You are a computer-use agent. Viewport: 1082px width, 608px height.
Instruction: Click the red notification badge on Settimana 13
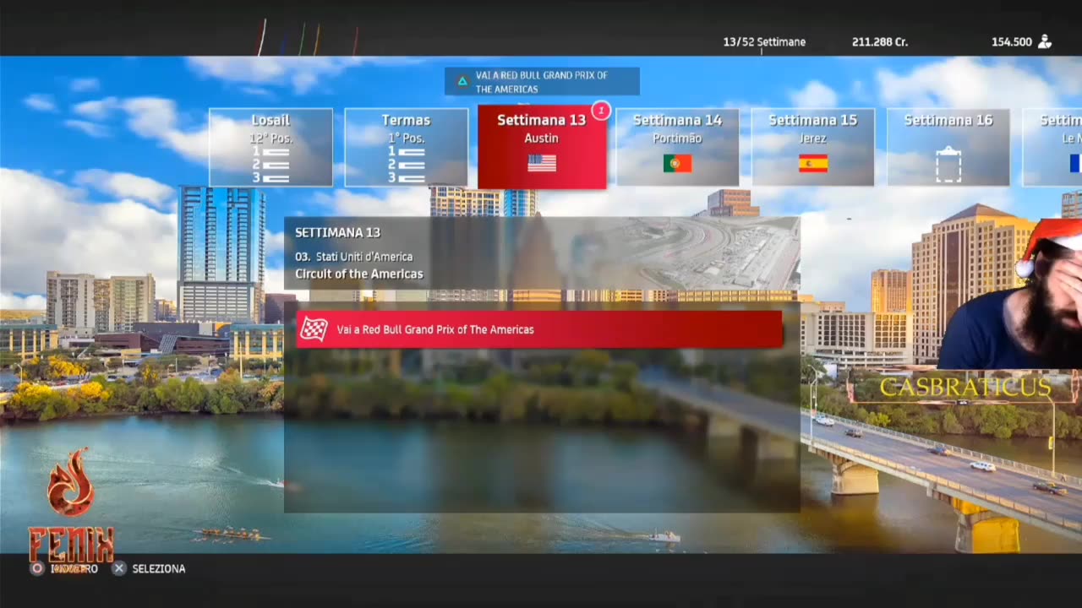600,111
